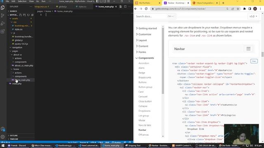Create a new file in the MyPortfolio explorer

(20, 15)
